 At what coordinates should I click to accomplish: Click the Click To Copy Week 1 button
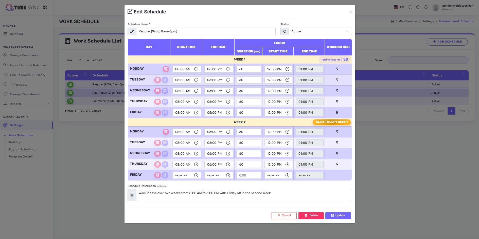pos(332,122)
